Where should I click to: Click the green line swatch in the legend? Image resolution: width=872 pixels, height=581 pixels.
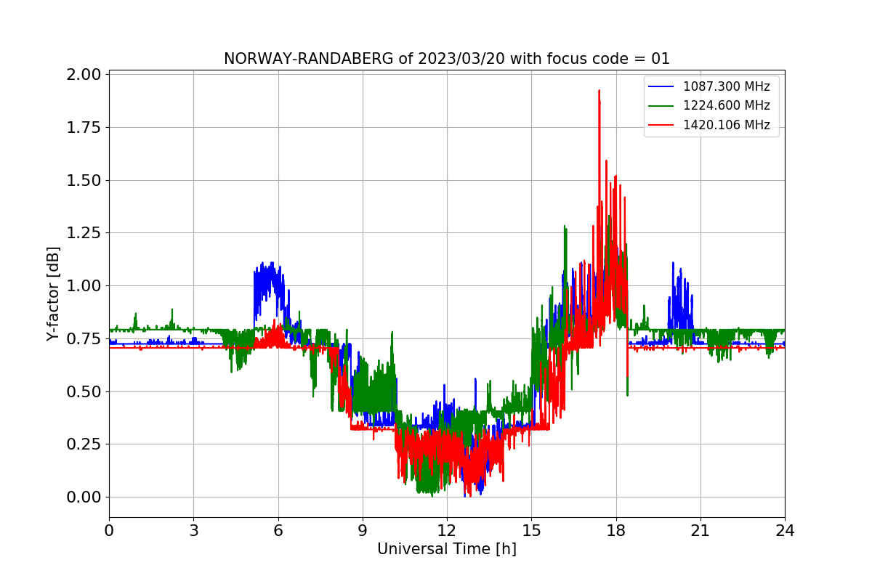coord(661,106)
